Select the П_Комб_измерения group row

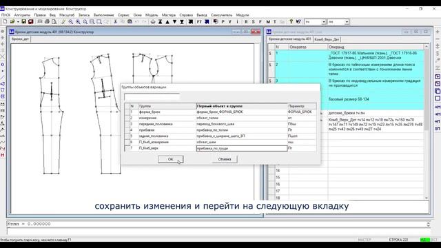click(x=220, y=143)
